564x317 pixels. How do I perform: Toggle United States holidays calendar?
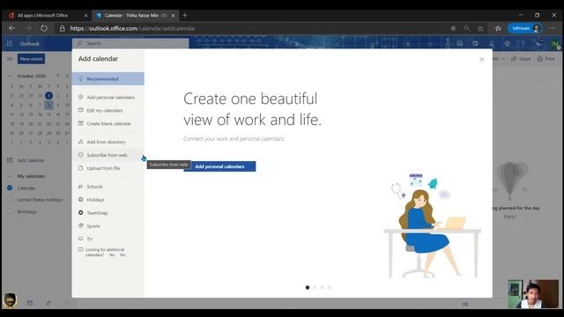[x=10, y=200]
